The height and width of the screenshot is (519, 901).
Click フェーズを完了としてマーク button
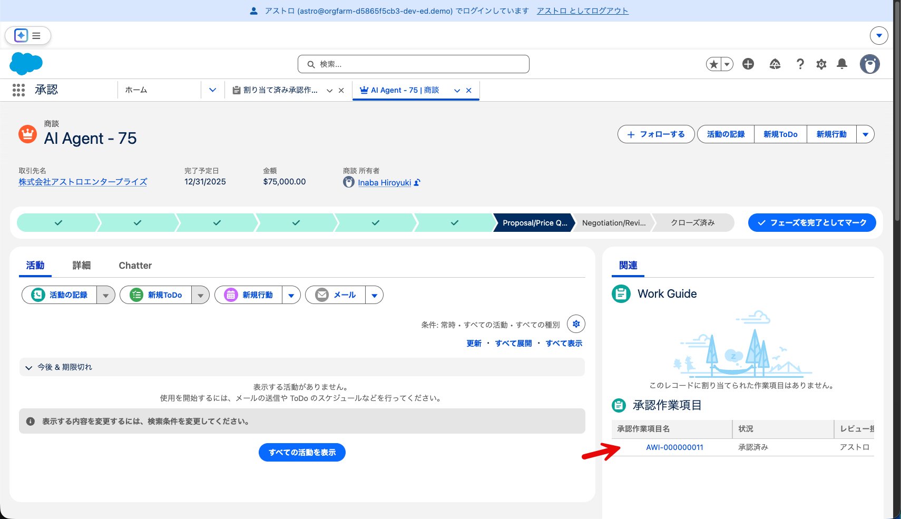tap(812, 223)
